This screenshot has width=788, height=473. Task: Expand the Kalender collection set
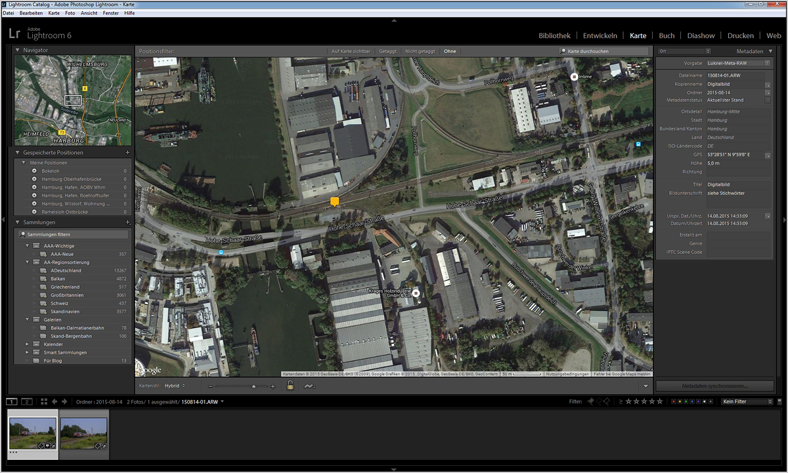click(28, 344)
